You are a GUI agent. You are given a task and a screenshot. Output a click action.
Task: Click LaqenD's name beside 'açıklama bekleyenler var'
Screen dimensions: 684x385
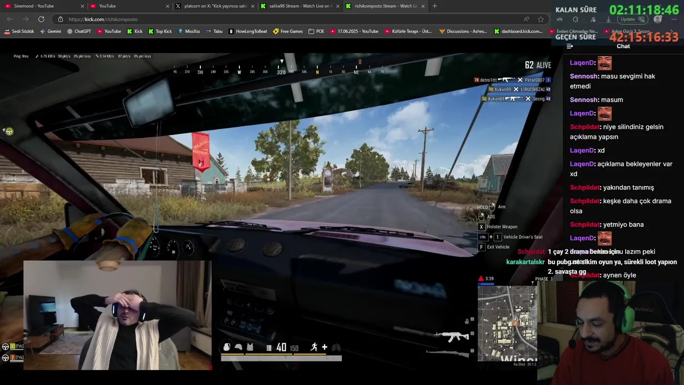click(x=582, y=164)
